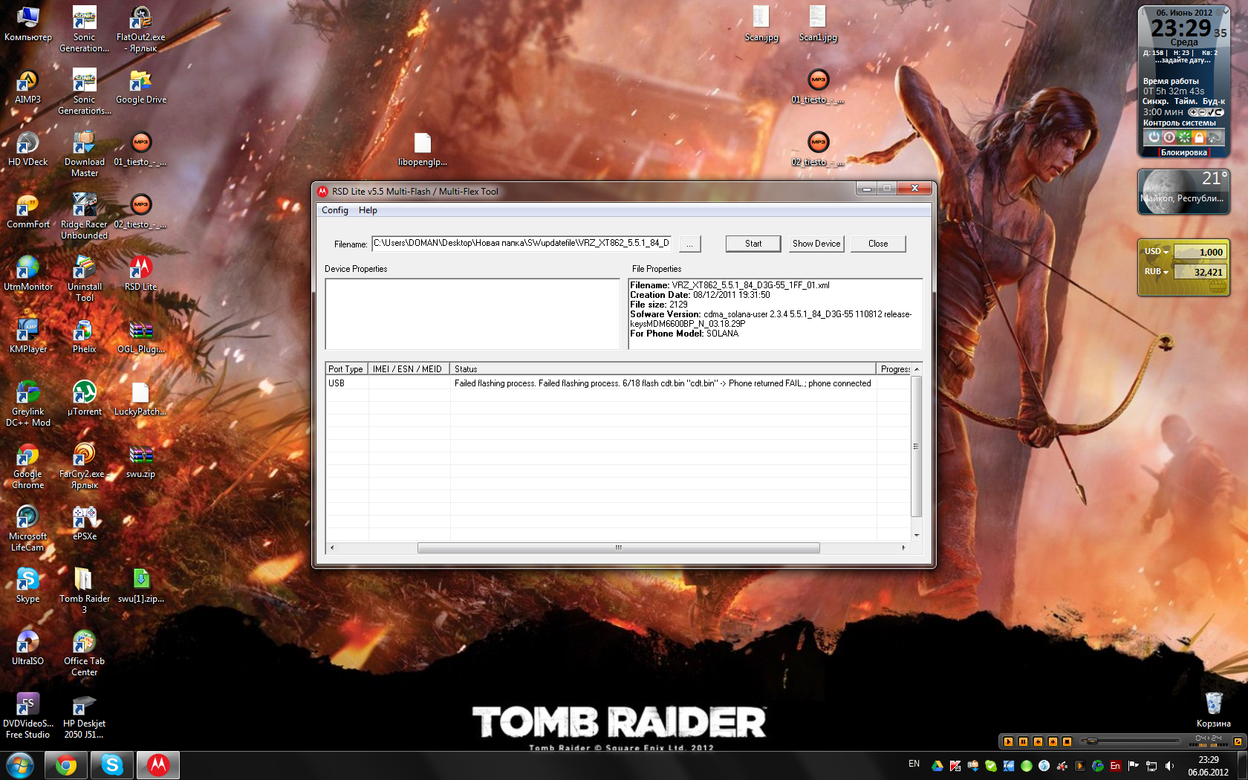Click the Port Type column header

346,369
